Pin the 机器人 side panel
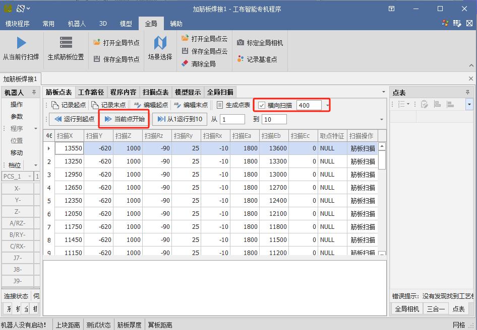This screenshot has width=477, height=330. click(x=34, y=93)
